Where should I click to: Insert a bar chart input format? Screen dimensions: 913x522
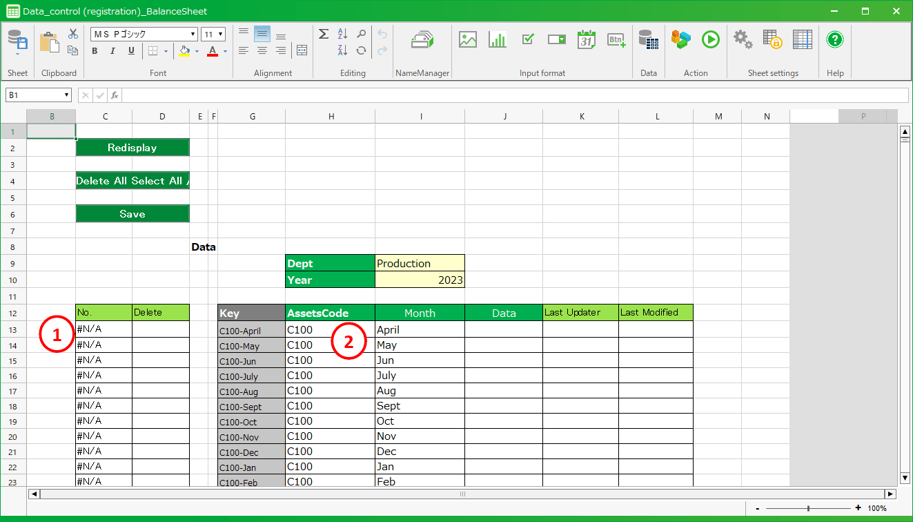[498, 40]
